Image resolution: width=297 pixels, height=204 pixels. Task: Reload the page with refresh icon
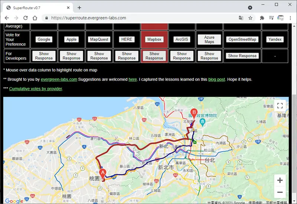pos(25,18)
